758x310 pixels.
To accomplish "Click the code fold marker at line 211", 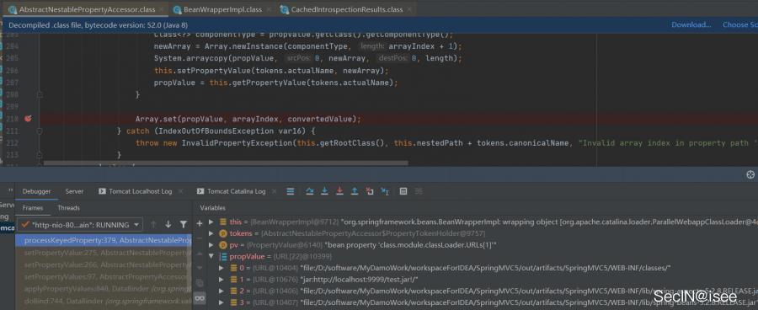I will [40, 131].
